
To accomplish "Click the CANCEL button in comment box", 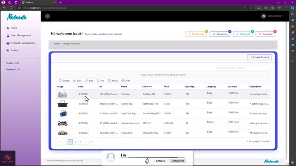I will pyautogui.click(x=160, y=161).
